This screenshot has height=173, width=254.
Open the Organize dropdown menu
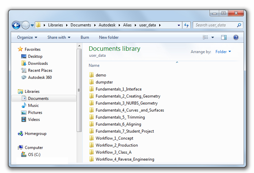(x=27, y=37)
